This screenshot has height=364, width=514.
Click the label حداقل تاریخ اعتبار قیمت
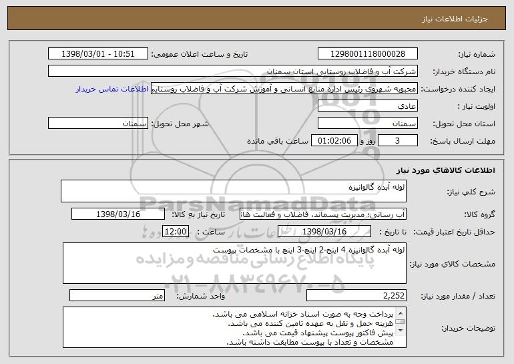455,232
